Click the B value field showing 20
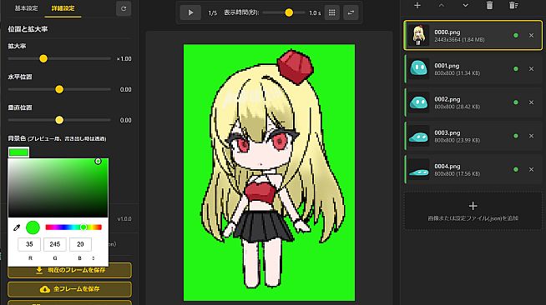 [x=80, y=244]
